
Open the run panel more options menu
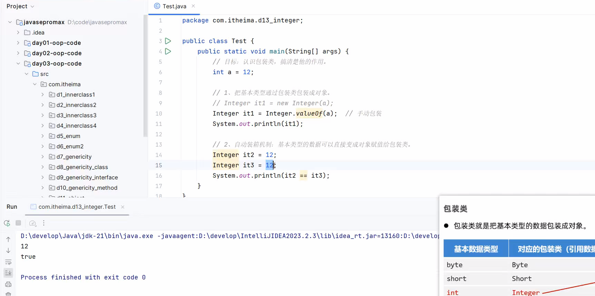click(x=44, y=223)
